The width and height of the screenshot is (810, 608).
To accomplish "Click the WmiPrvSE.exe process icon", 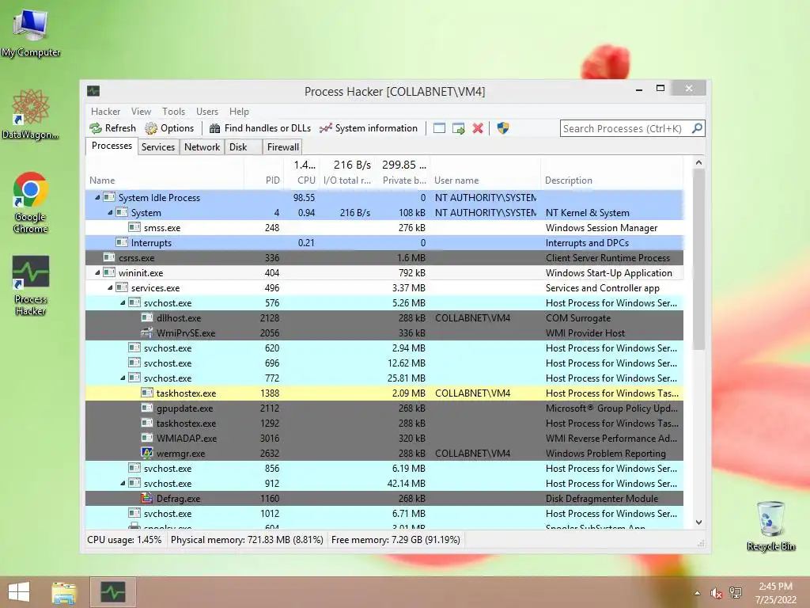I will [x=147, y=333].
